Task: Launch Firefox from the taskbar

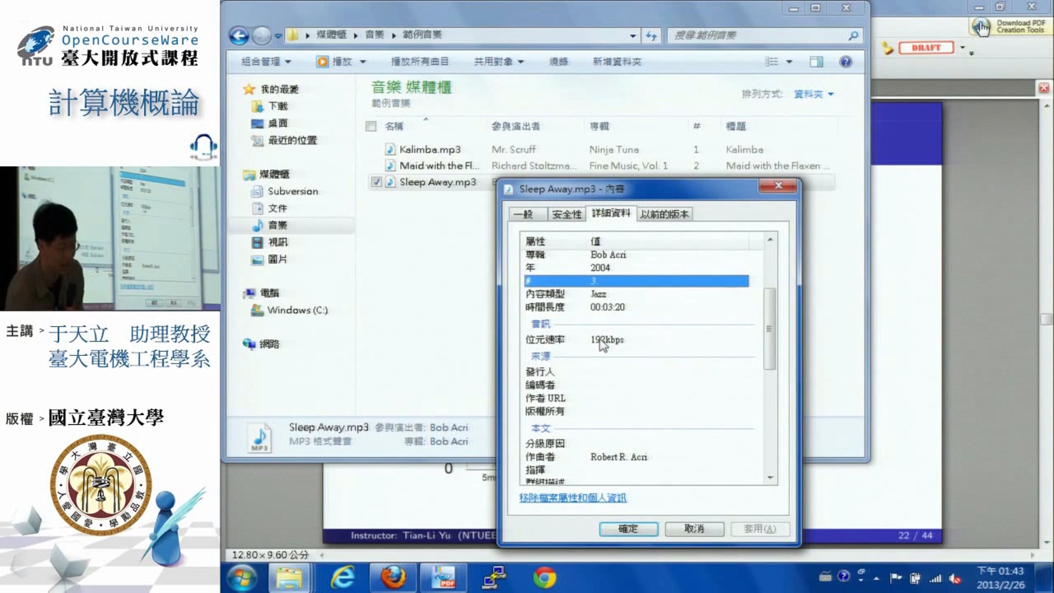Action: tap(393, 578)
